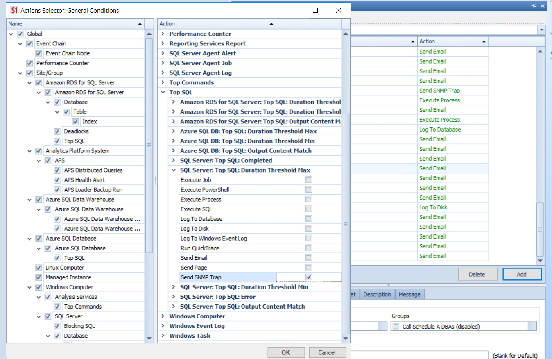The height and width of the screenshot is (359, 552).
Task: Uncheck the Blocking SQL checkbox
Action: tap(57, 326)
